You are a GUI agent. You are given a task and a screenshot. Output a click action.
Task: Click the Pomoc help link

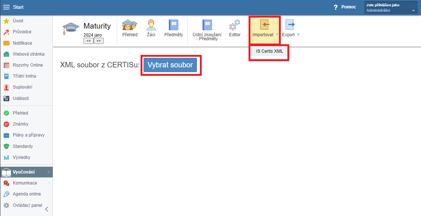(349, 7)
